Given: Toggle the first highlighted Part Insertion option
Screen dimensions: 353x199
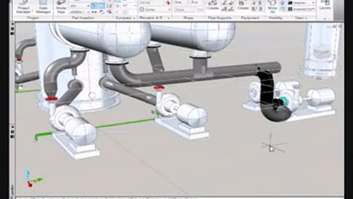Looking at the screenshot, I should pos(94,6).
